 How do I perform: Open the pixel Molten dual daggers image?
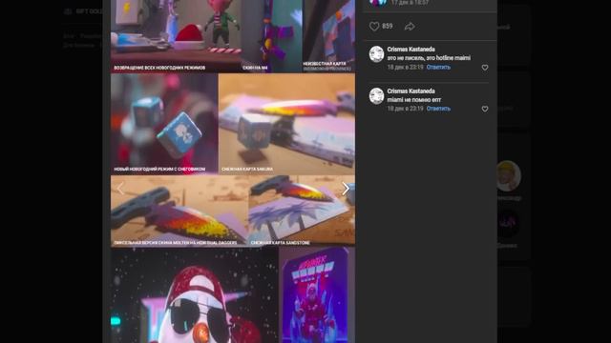click(179, 211)
